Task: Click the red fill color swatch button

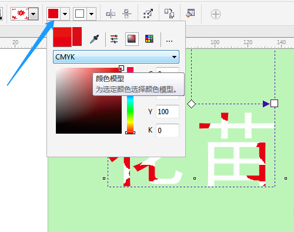Action: (x=54, y=14)
